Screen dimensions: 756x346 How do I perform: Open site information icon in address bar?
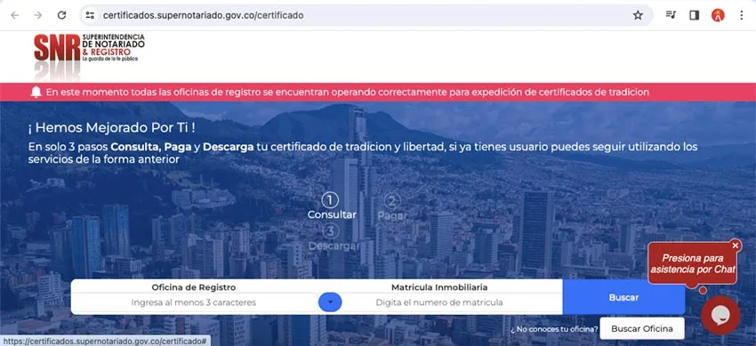coord(90,15)
